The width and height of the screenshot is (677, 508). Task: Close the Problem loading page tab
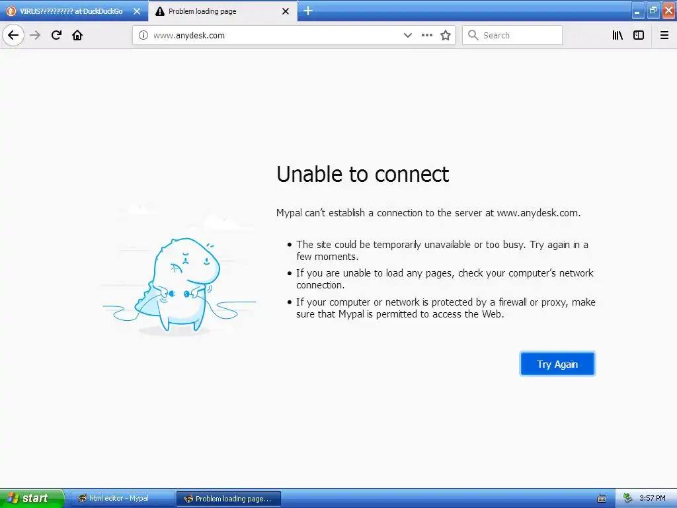(x=286, y=11)
